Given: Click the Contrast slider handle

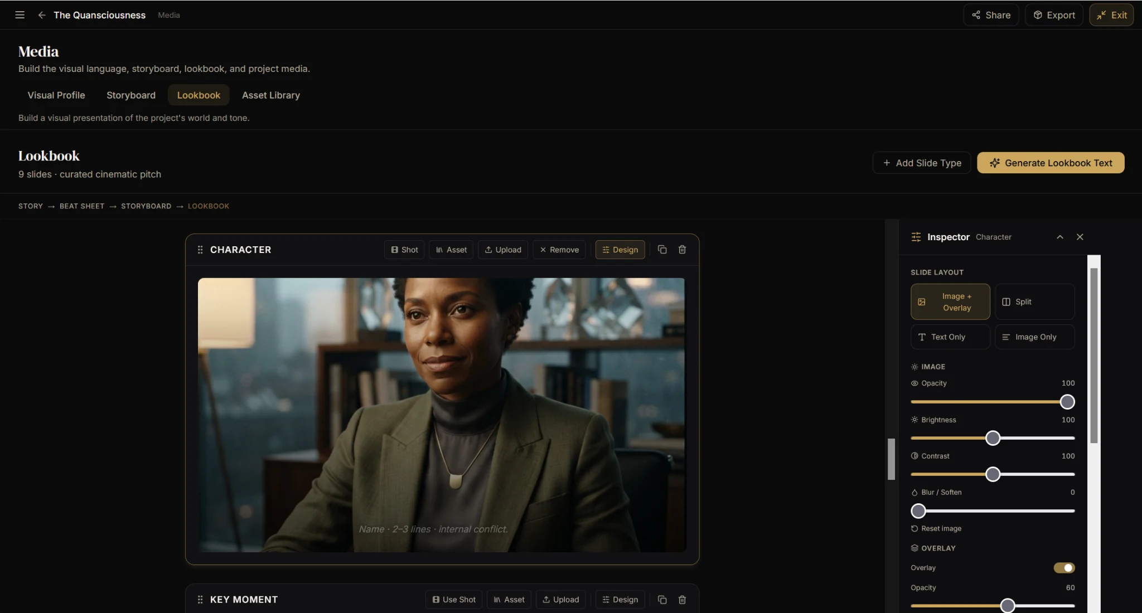Looking at the screenshot, I should (x=993, y=474).
